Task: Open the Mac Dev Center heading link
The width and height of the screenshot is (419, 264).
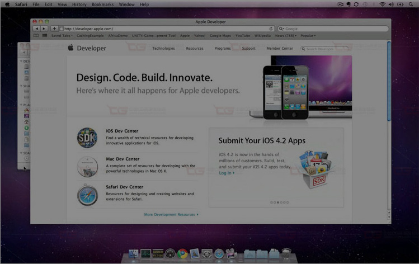Action: 123,159
